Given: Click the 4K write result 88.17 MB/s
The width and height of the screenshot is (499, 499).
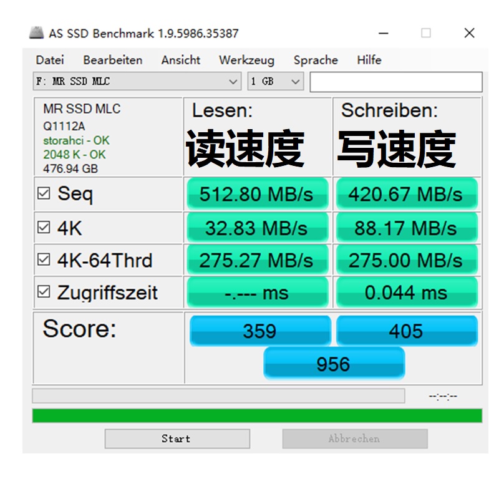Looking at the screenshot, I should click(x=407, y=228).
